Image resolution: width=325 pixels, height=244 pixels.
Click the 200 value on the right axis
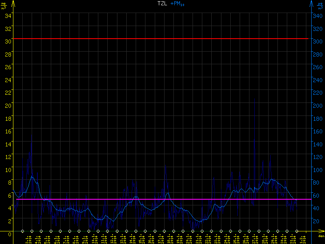(317, 105)
